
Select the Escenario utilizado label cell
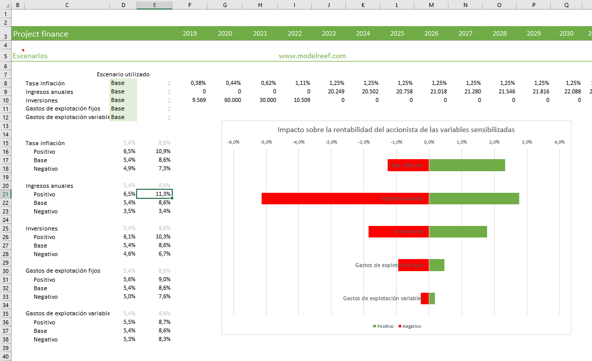point(123,74)
